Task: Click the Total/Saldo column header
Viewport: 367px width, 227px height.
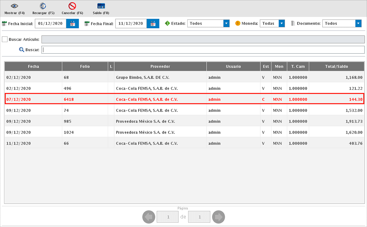Action: coord(336,67)
